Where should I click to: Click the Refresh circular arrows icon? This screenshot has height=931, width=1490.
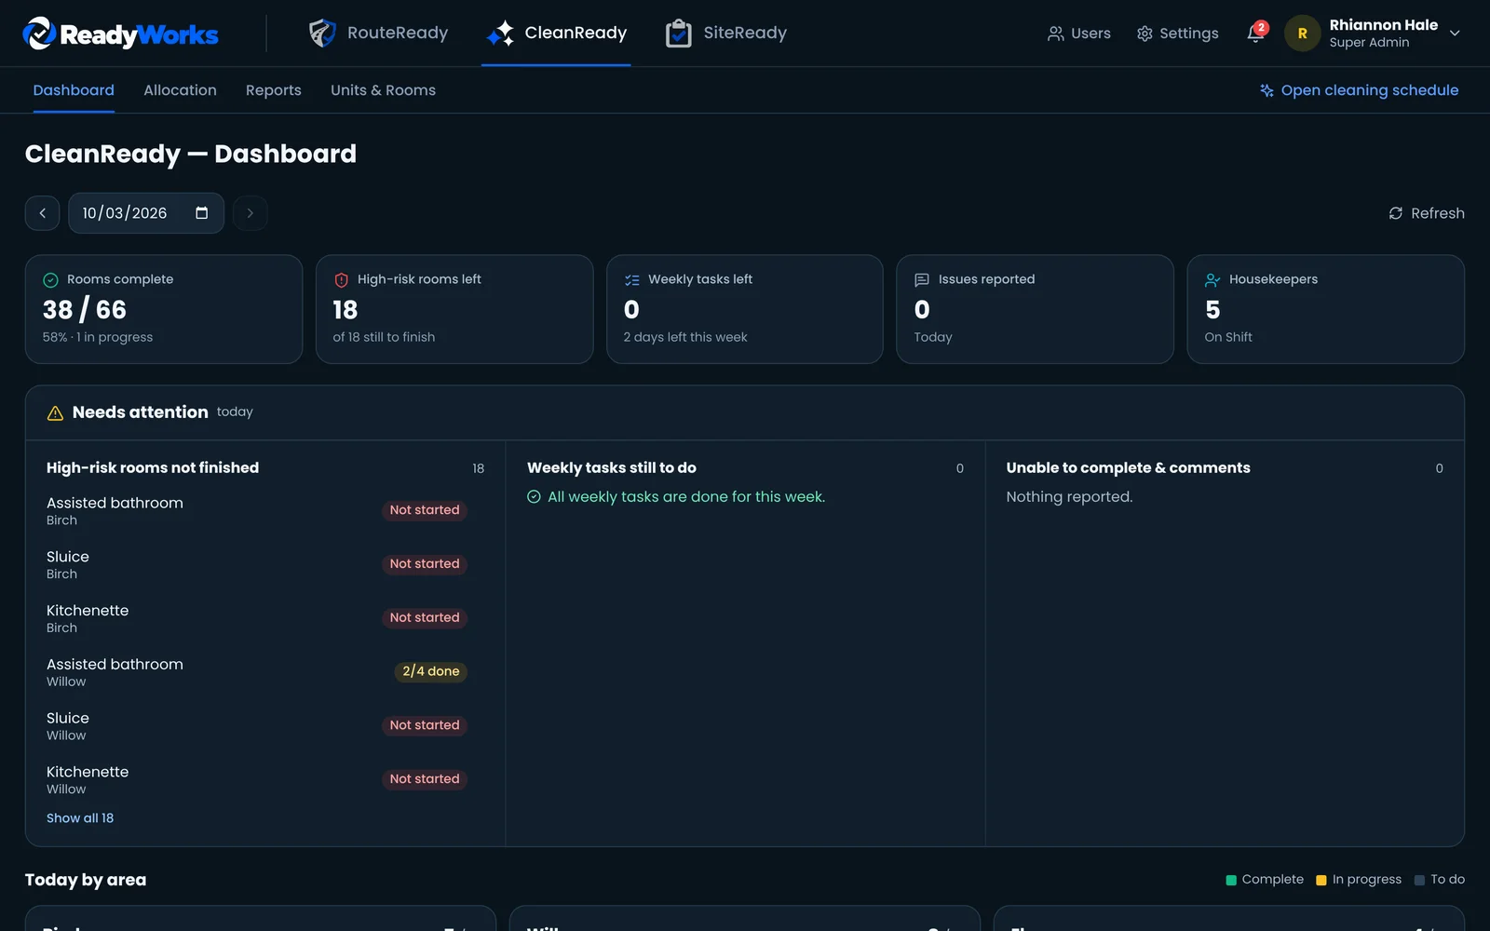[1395, 213]
